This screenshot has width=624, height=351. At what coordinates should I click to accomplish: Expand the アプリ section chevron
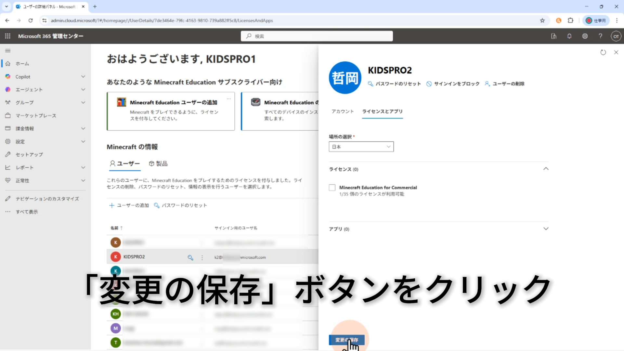(546, 229)
